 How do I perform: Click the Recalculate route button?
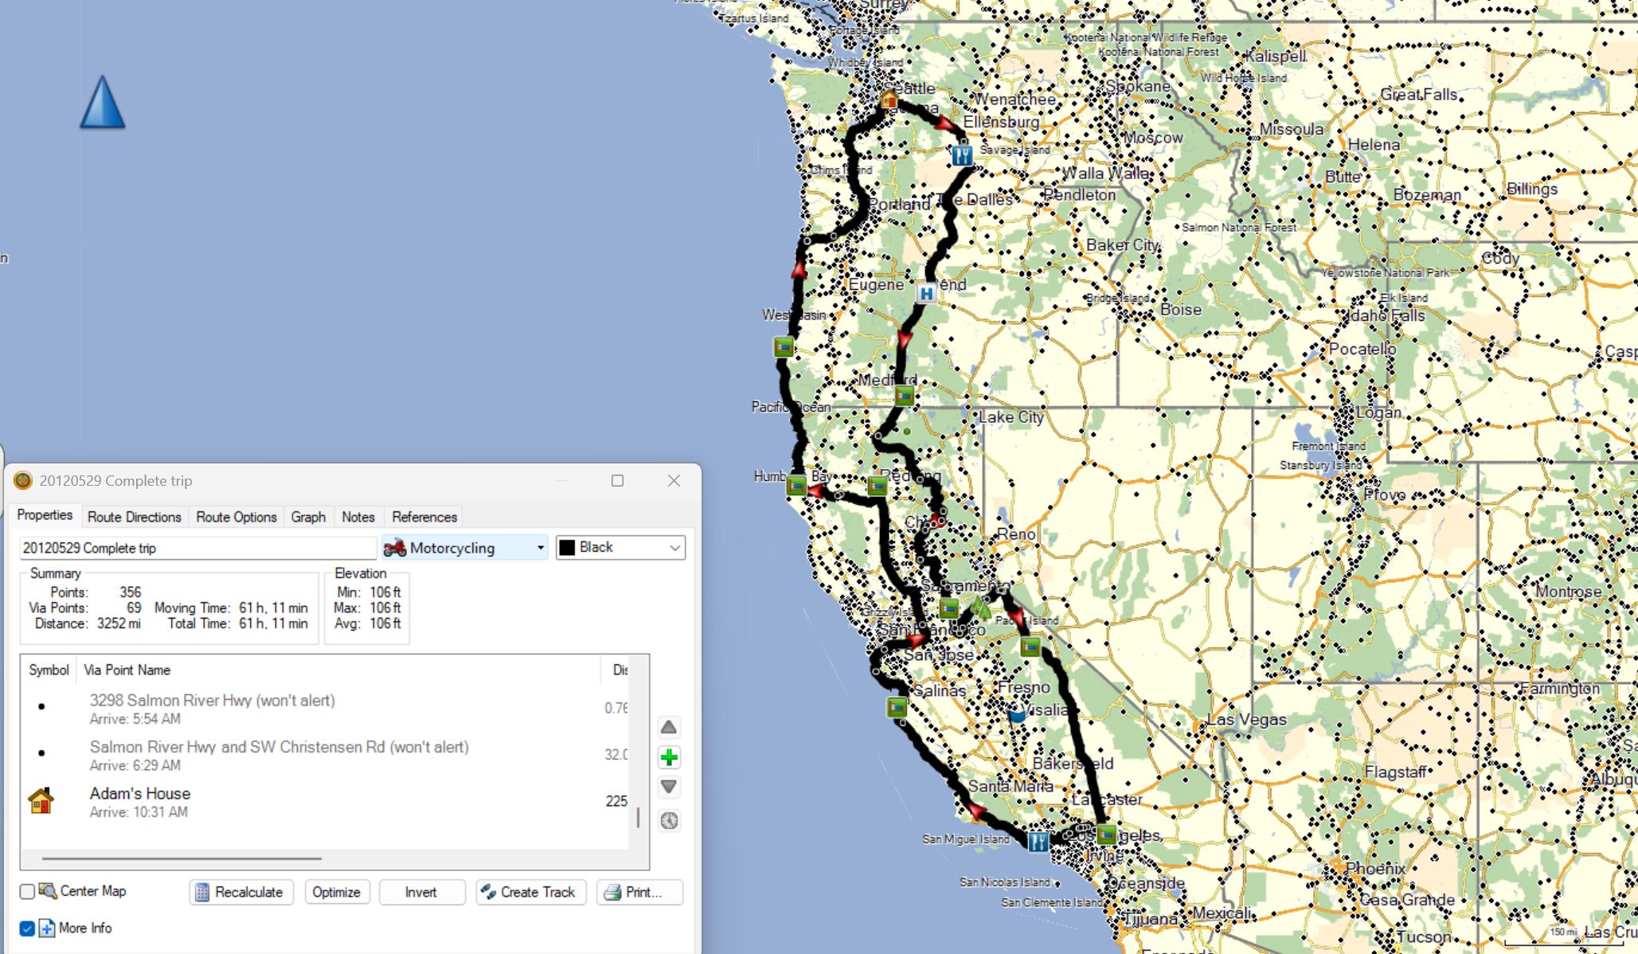(240, 892)
